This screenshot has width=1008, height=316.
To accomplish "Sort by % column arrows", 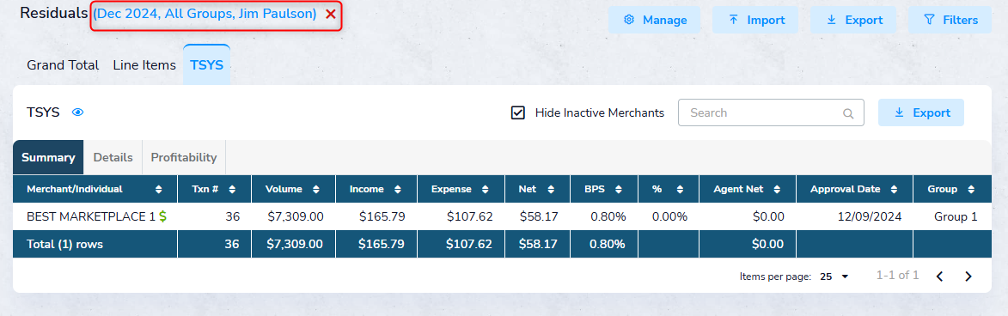I will (x=680, y=190).
